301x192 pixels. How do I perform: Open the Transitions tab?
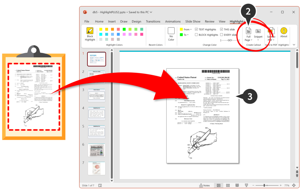[153, 21]
